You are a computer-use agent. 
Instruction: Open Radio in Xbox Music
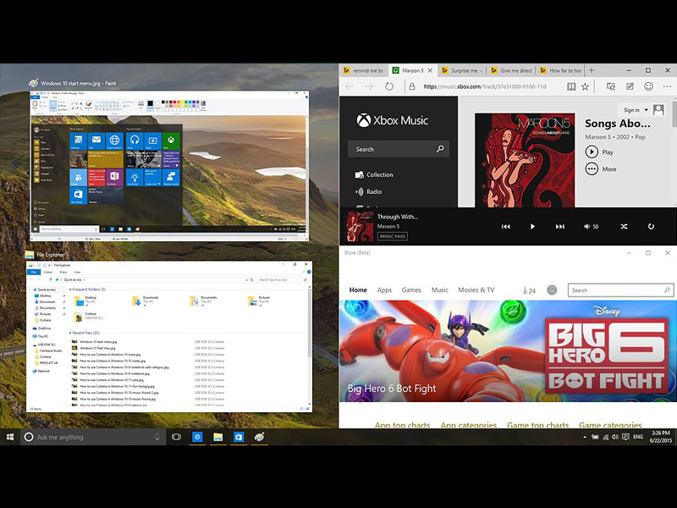(x=369, y=191)
